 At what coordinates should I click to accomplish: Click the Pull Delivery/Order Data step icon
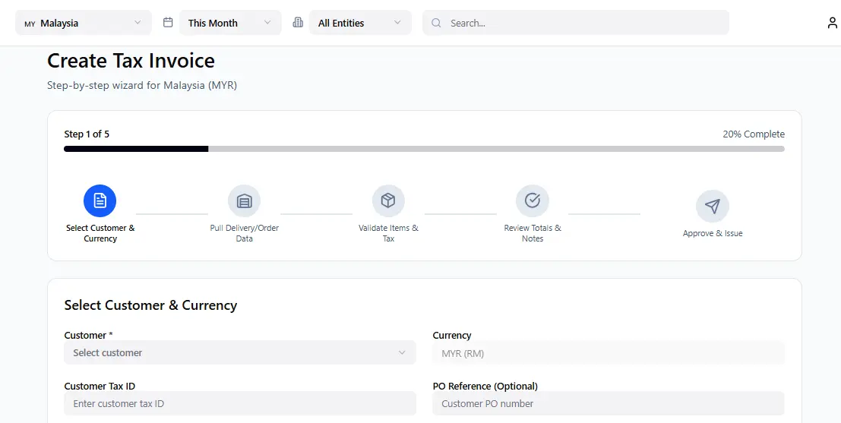pyautogui.click(x=244, y=200)
